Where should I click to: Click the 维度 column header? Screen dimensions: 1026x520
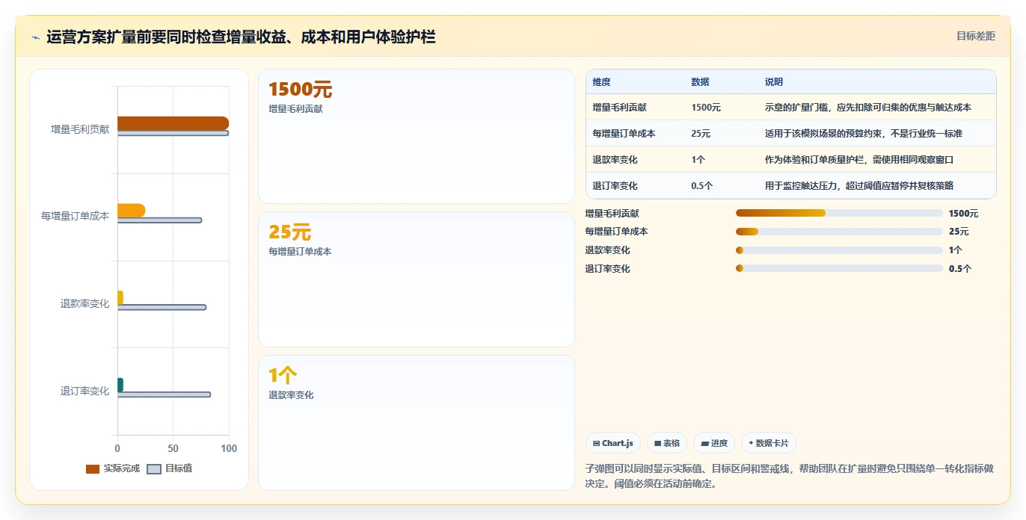point(601,82)
